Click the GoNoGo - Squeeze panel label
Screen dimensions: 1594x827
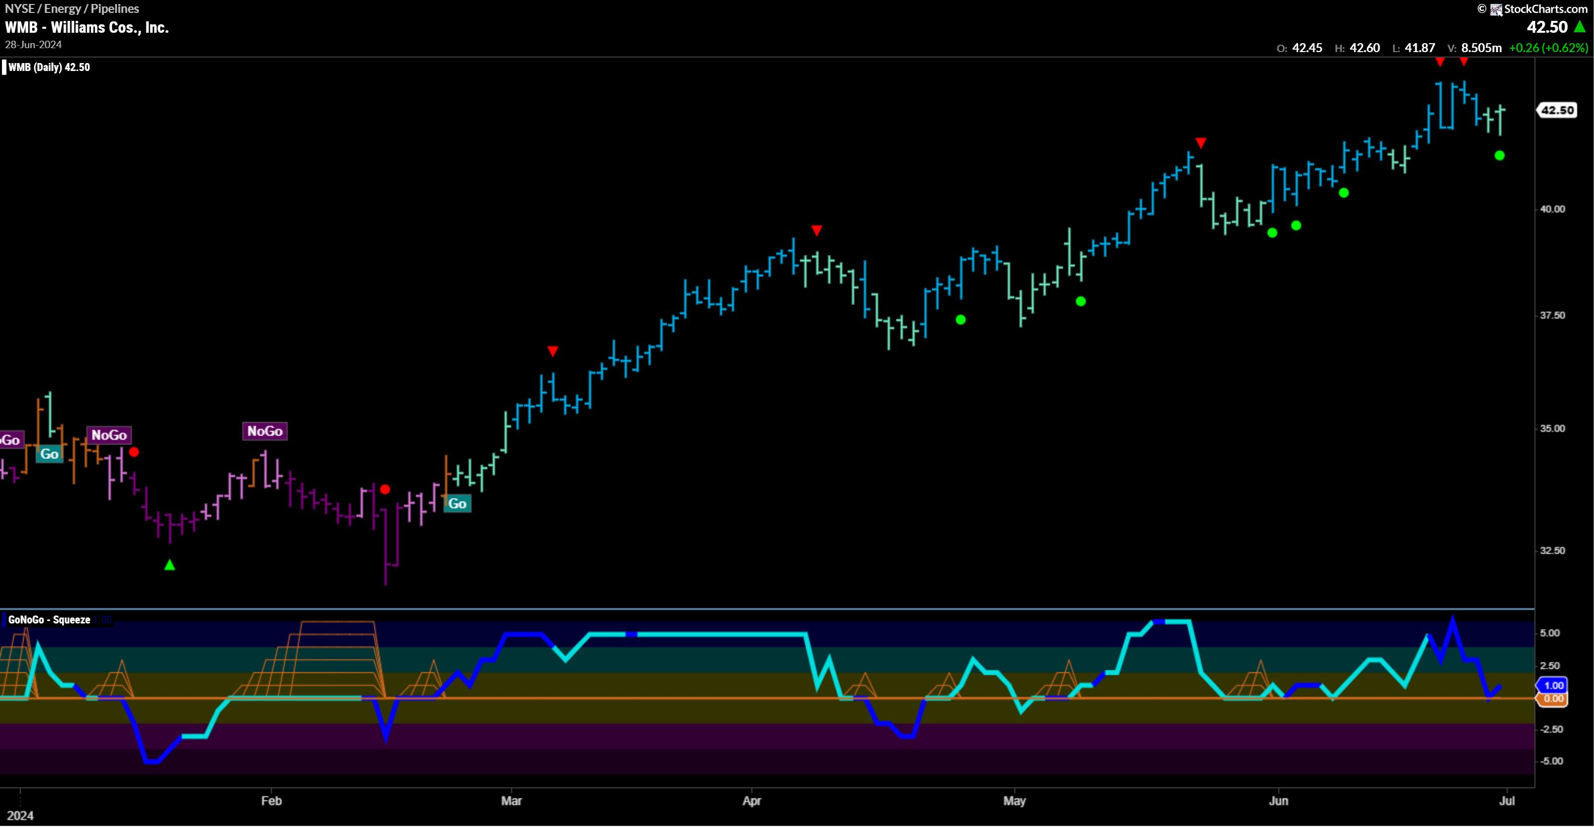click(50, 620)
